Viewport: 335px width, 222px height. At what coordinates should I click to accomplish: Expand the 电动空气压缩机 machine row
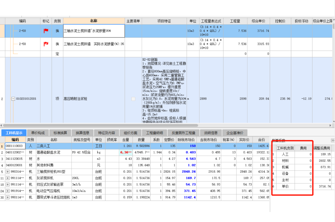(8, 191)
